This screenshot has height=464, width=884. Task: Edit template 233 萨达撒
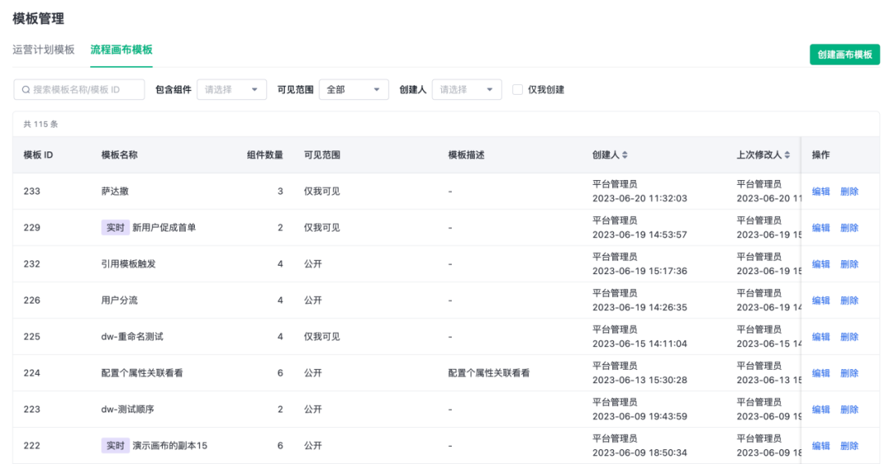coord(821,191)
